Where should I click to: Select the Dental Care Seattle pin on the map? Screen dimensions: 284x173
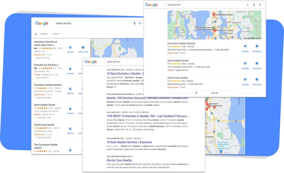pyautogui.click(x=215, y=30)
